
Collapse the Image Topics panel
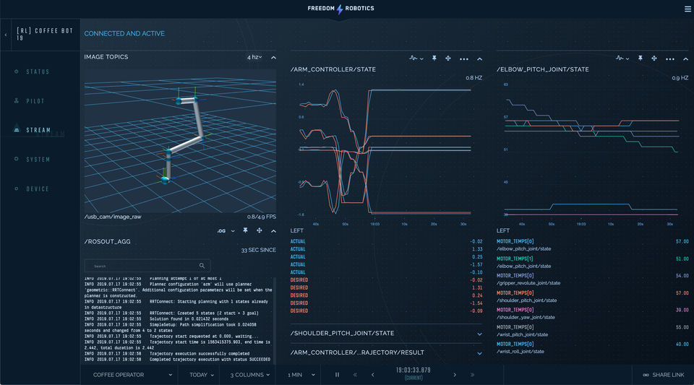tap(273, 57)
